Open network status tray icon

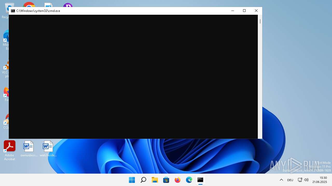pos(300,180)
